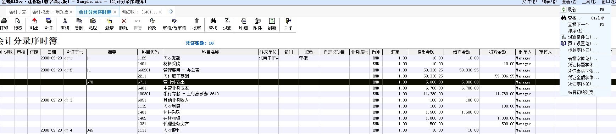Screen dimensions: 616x134
Task: Switch to 会计报表 - 利润表 tab
Action: (50, 12)
